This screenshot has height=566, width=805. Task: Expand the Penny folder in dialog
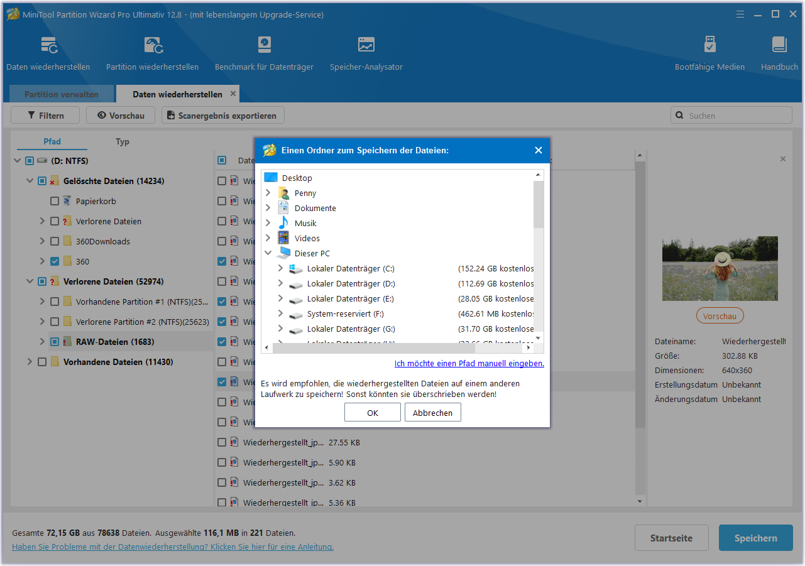pyautogui.click(x=268, y=193)
